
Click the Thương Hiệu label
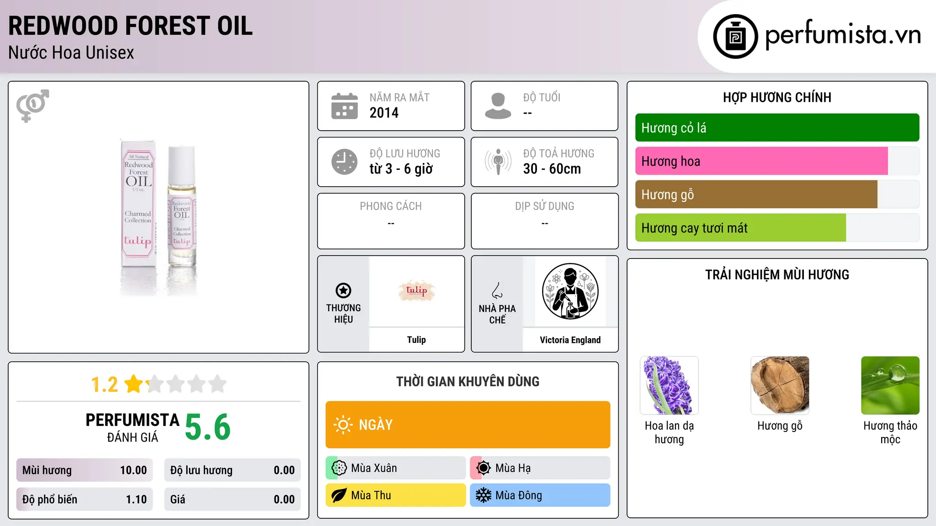343,314
